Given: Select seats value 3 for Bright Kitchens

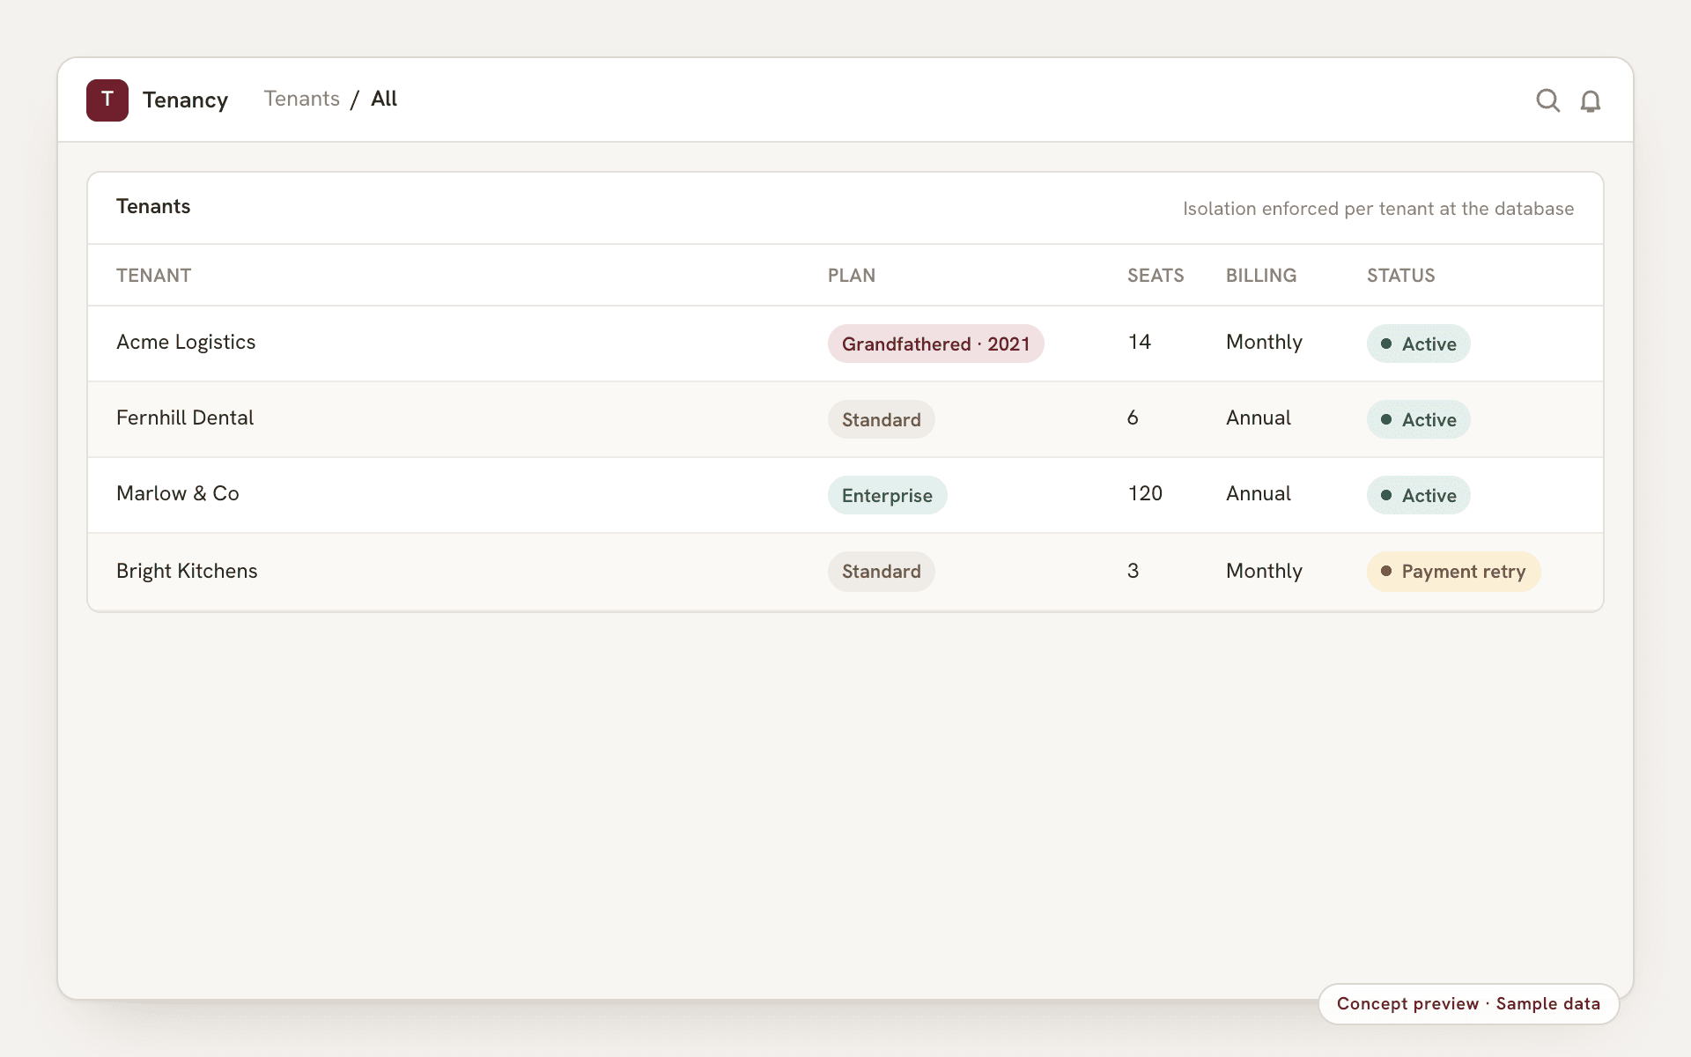Looking at the screenshot, I should pyautogui.click(x=1133, y=571).
